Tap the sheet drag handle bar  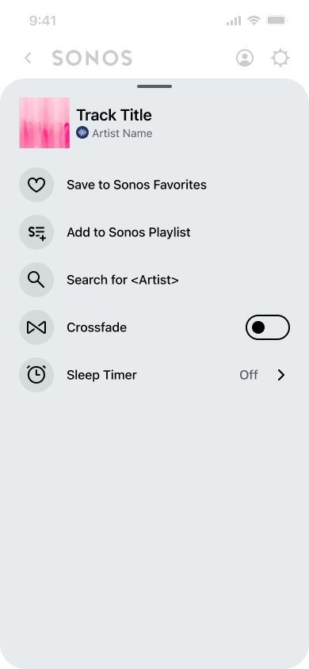pyautogui.click(x=154, y=86)
